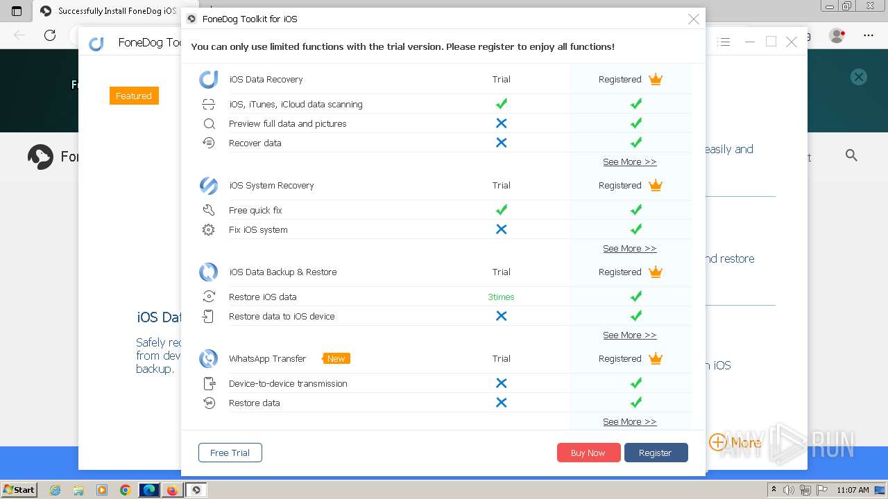The width and height of the screenshot is (888, 499).
Task: Select the Successfully Install FoneDog browser tab
Action: (x=111, y=11)
